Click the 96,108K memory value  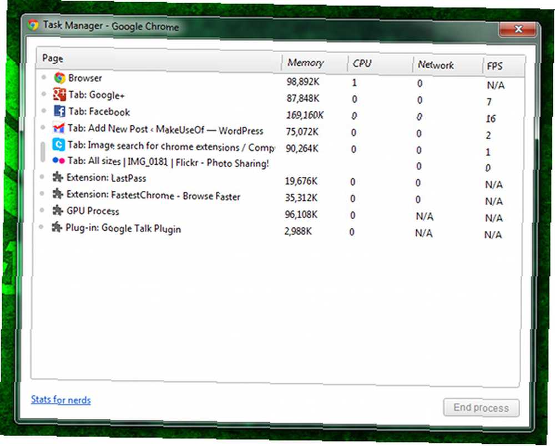coord(301,214)
